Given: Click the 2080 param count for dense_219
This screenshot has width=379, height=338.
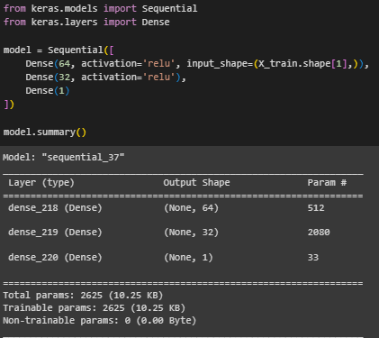Looking at the screenshot, I should point(319,233).
